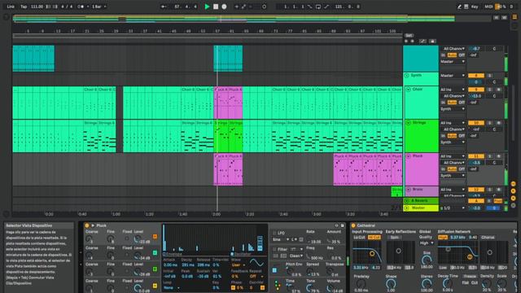Toggle the Punch-In switch icon
This screenshot has width=521, height=293.
310,7
